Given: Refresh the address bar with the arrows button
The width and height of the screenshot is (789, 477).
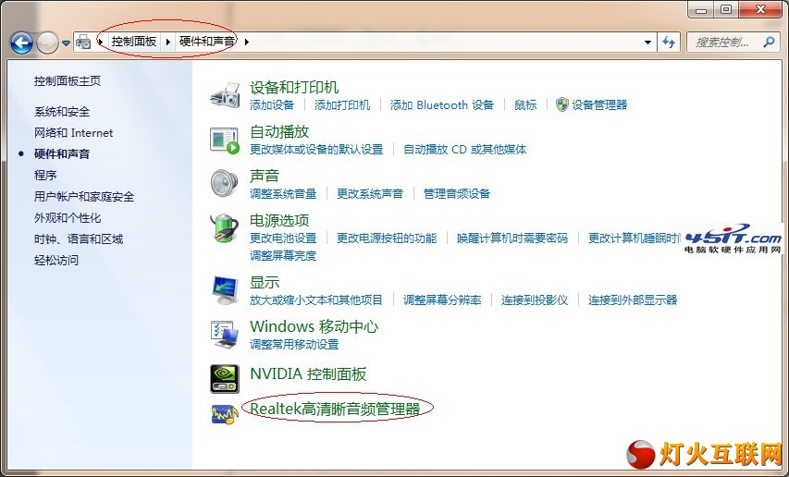Looking at the screenshot, I should click(x=668, y=43).
